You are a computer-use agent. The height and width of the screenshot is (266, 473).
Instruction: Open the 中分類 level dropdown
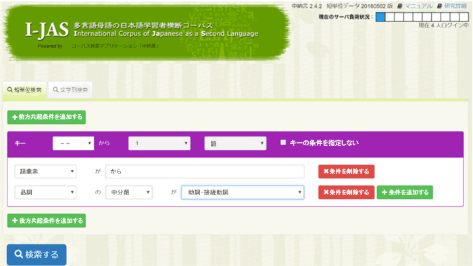[x=129, y=192]
